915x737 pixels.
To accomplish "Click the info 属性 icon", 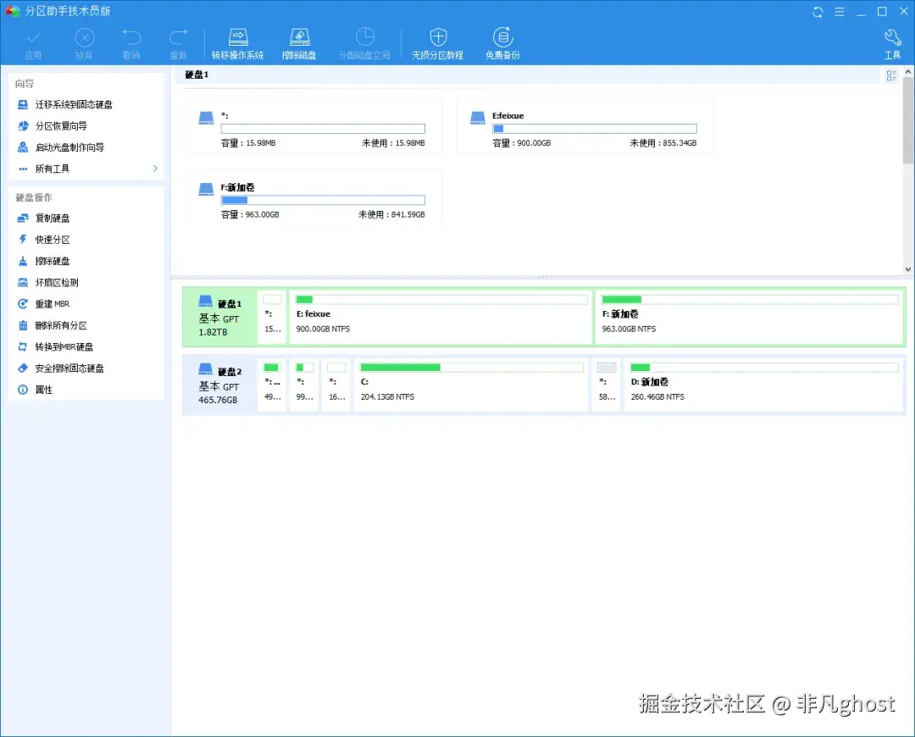I will pos(23,390).
